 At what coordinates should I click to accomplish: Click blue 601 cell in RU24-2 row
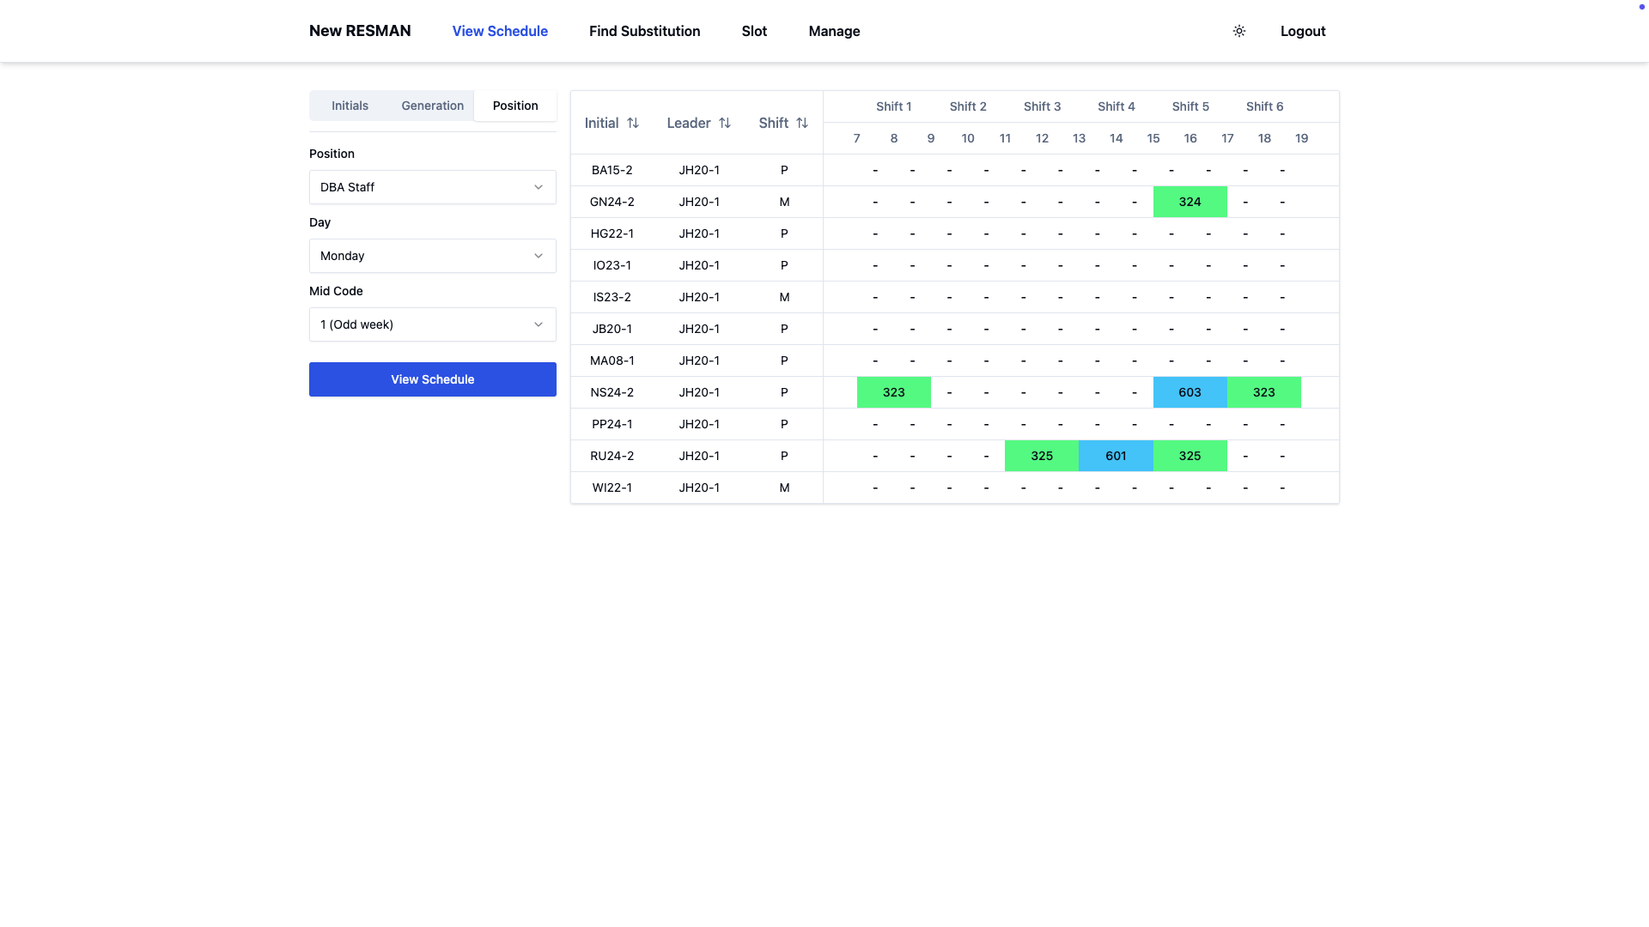(x=1116, y=456)
